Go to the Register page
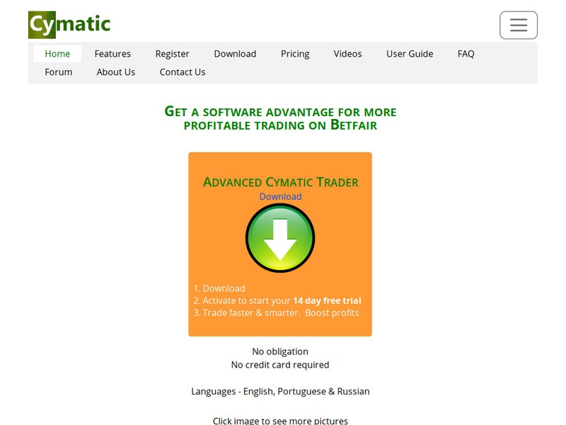 172,54
